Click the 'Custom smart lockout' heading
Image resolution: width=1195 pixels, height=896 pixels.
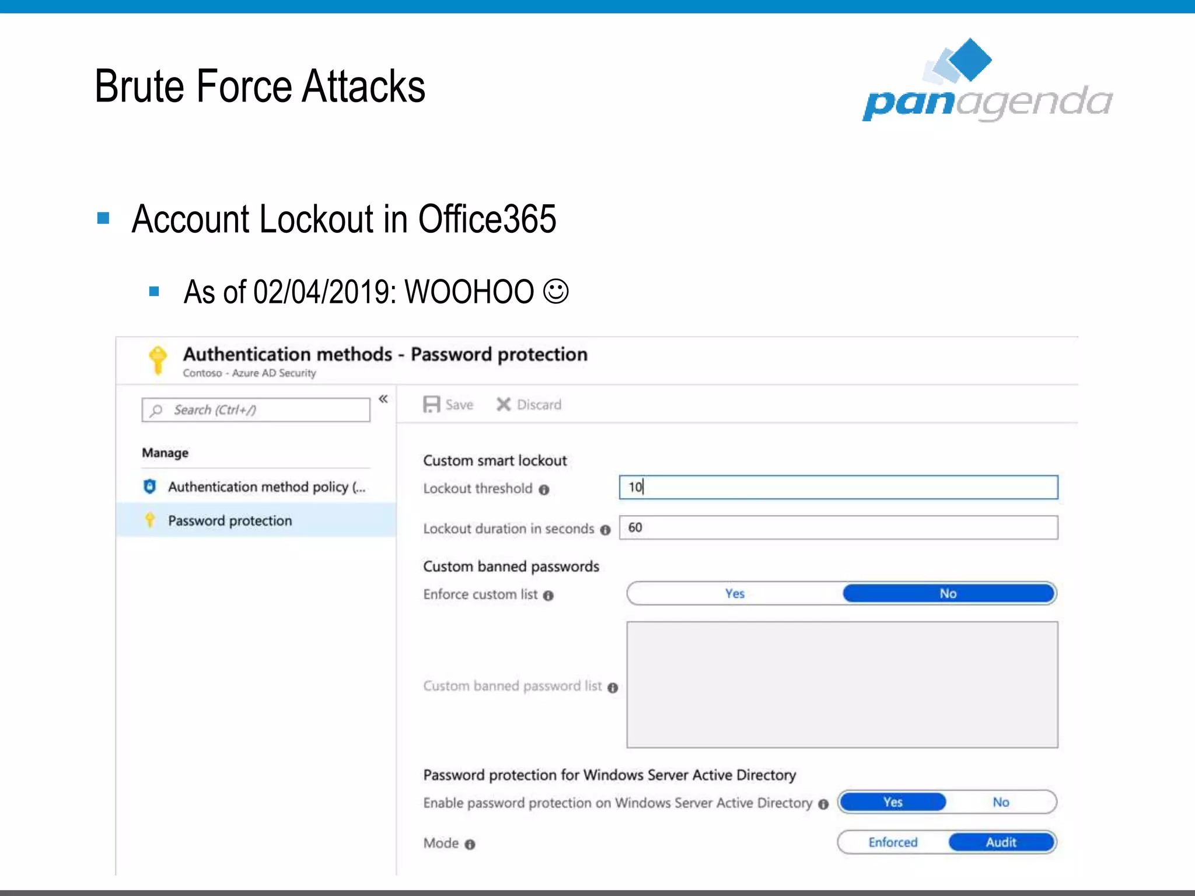tap(495, 460)
